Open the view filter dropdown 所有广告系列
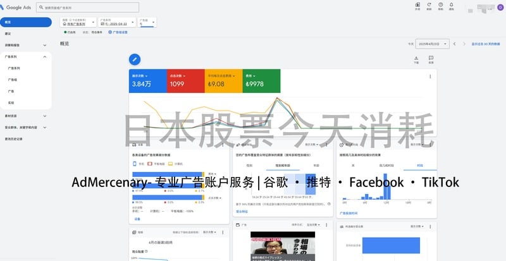506x261 pixels. (78, 22)
